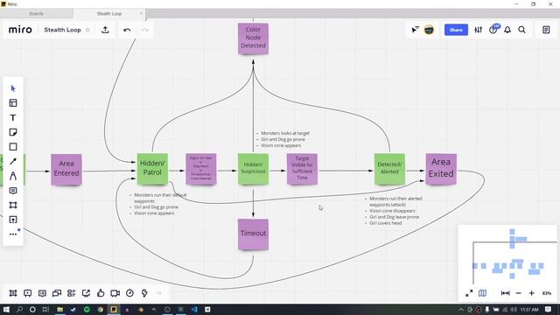This screenshot has width=560, height=315.
Task: Click inside the minimap overview
Action: (507, 255)
